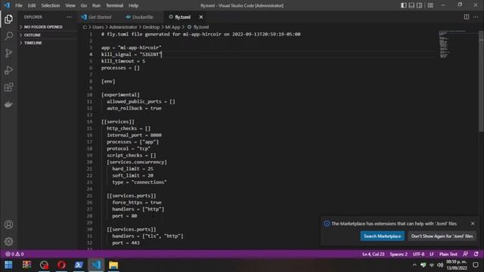This screenshot has width=484, height=272.
Task: Switch to the Dockerfile tab
Action: coord(142,17)
